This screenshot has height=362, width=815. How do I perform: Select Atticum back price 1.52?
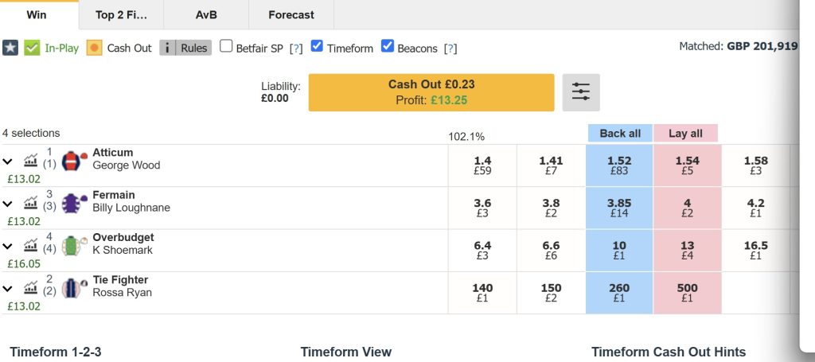[619, 165]
